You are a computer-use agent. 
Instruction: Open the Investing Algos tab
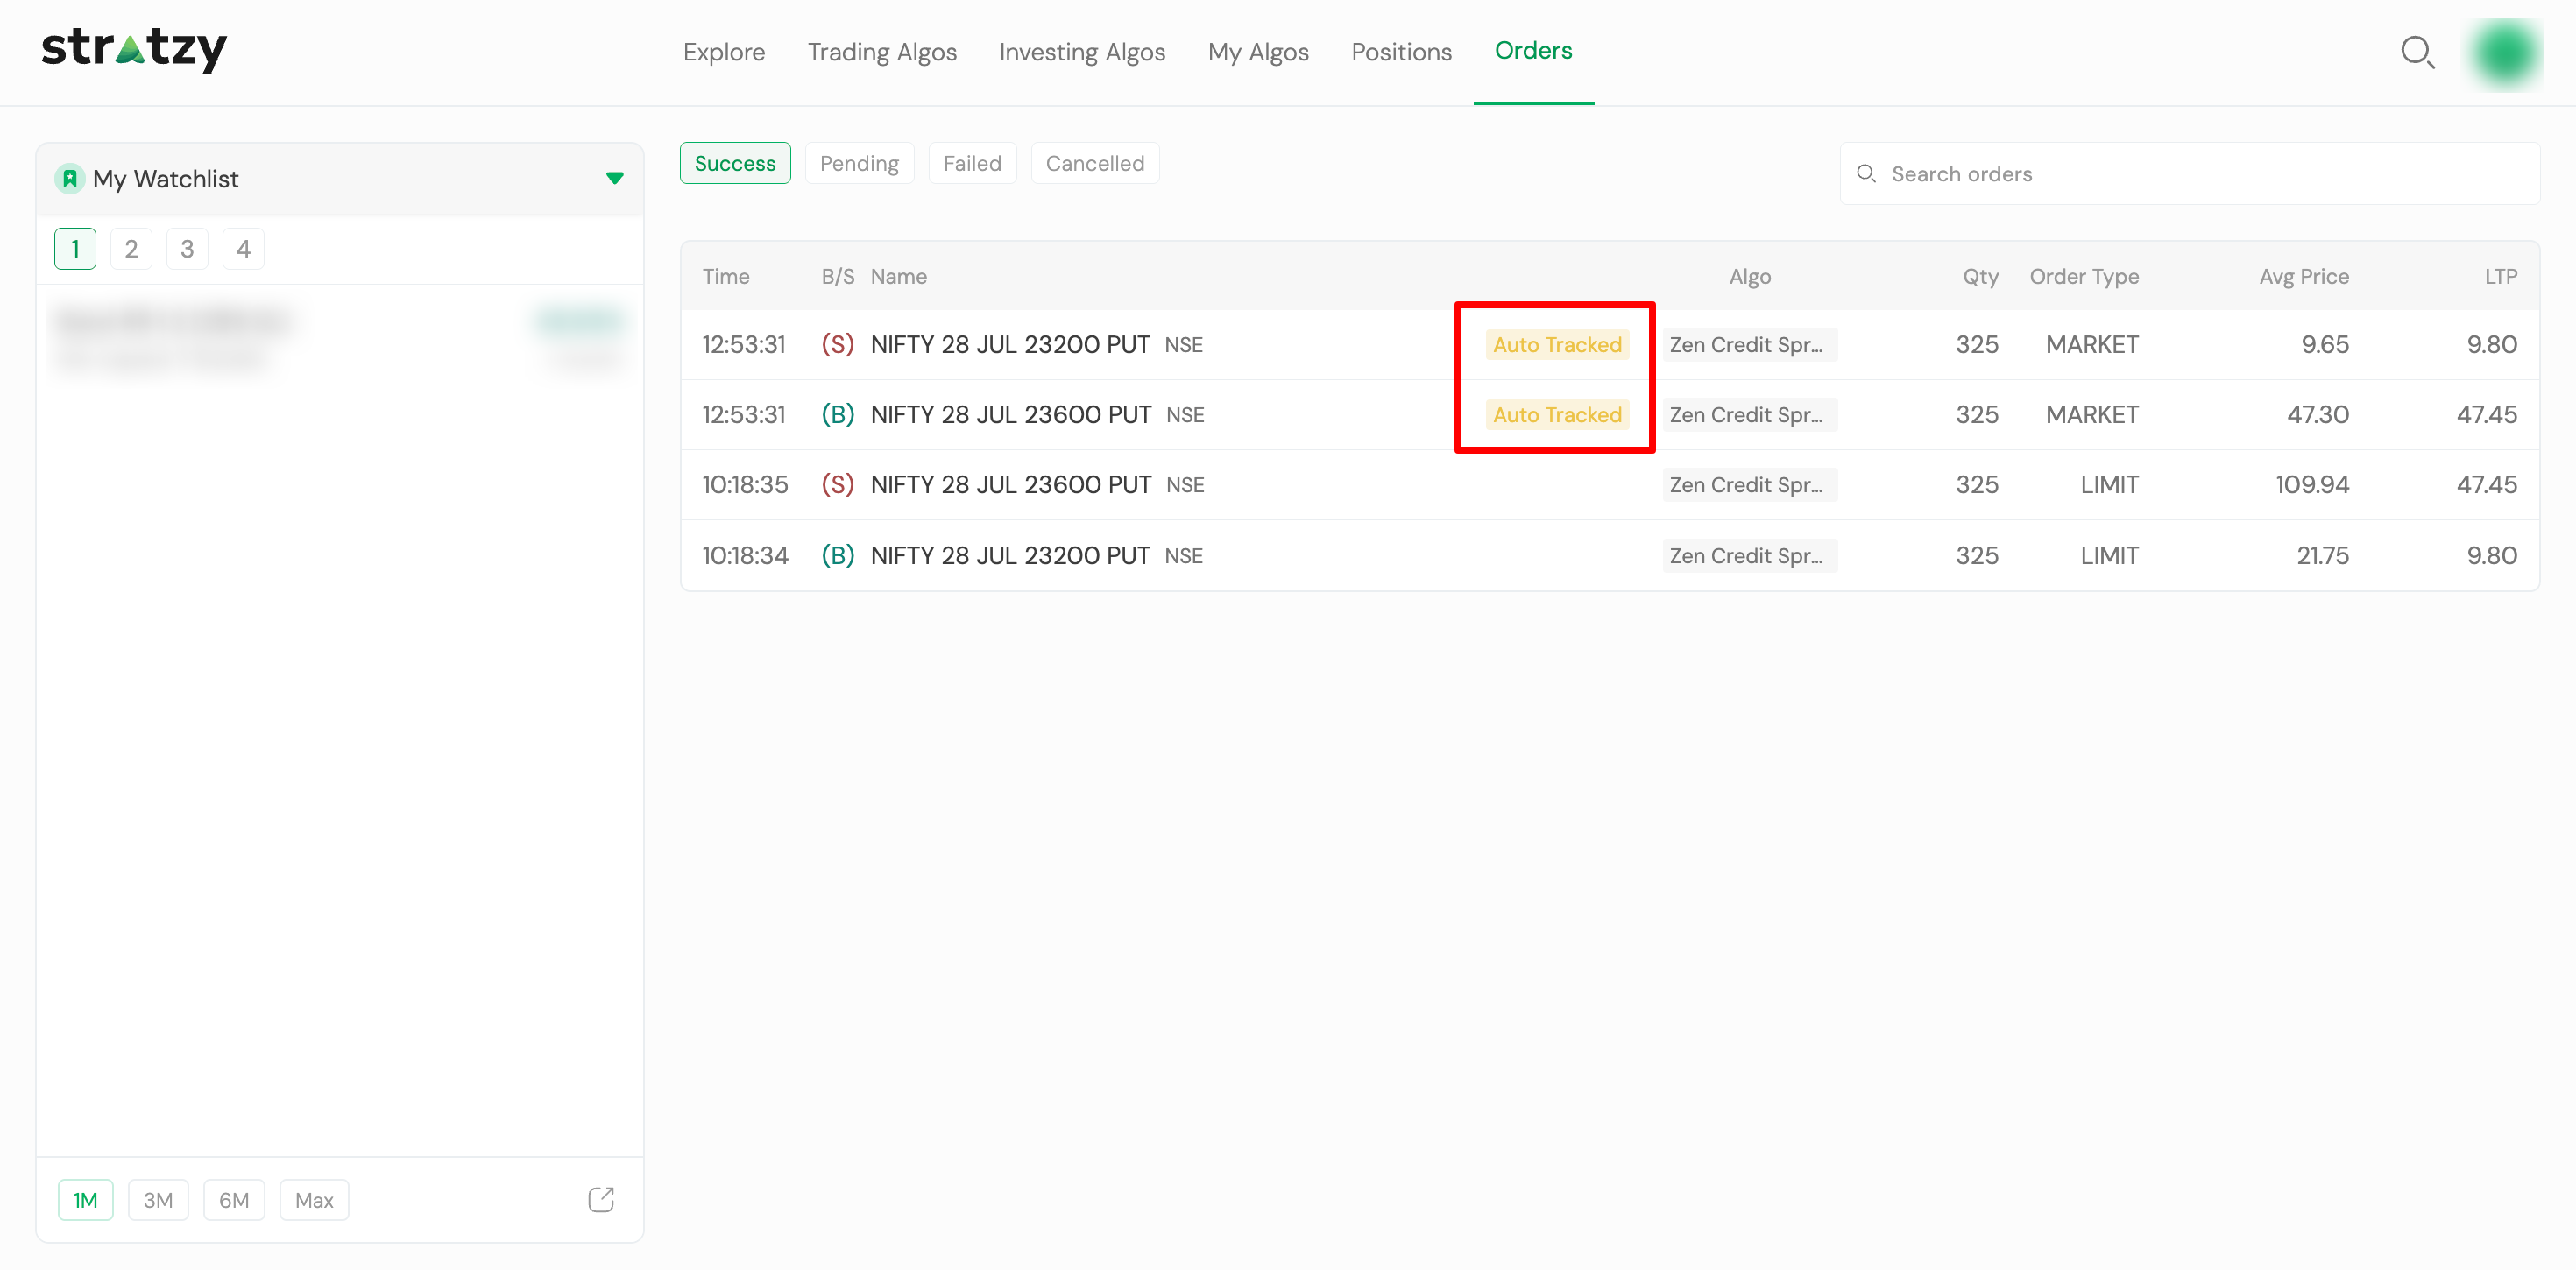pyautogui.click(x=1082, y=52)
